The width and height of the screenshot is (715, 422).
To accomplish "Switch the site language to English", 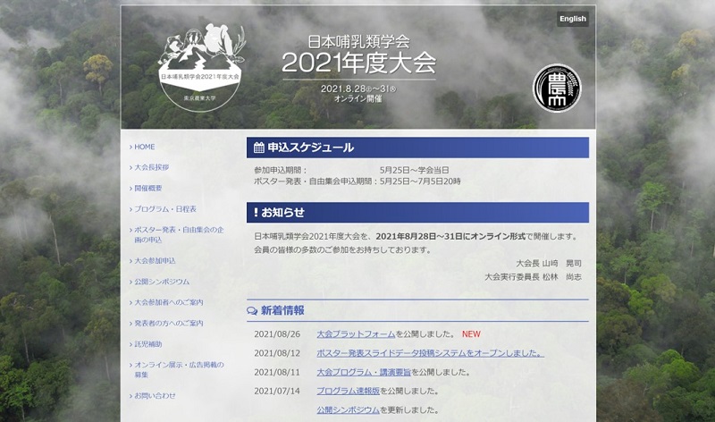I will (x=572, y=19).
